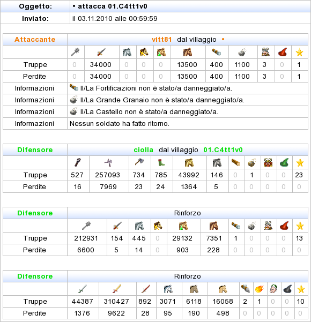This screenshot has height=322, width=311.
Task: Click the grey settler hat icon in last Rinforzo
Action: pos(287,289)
